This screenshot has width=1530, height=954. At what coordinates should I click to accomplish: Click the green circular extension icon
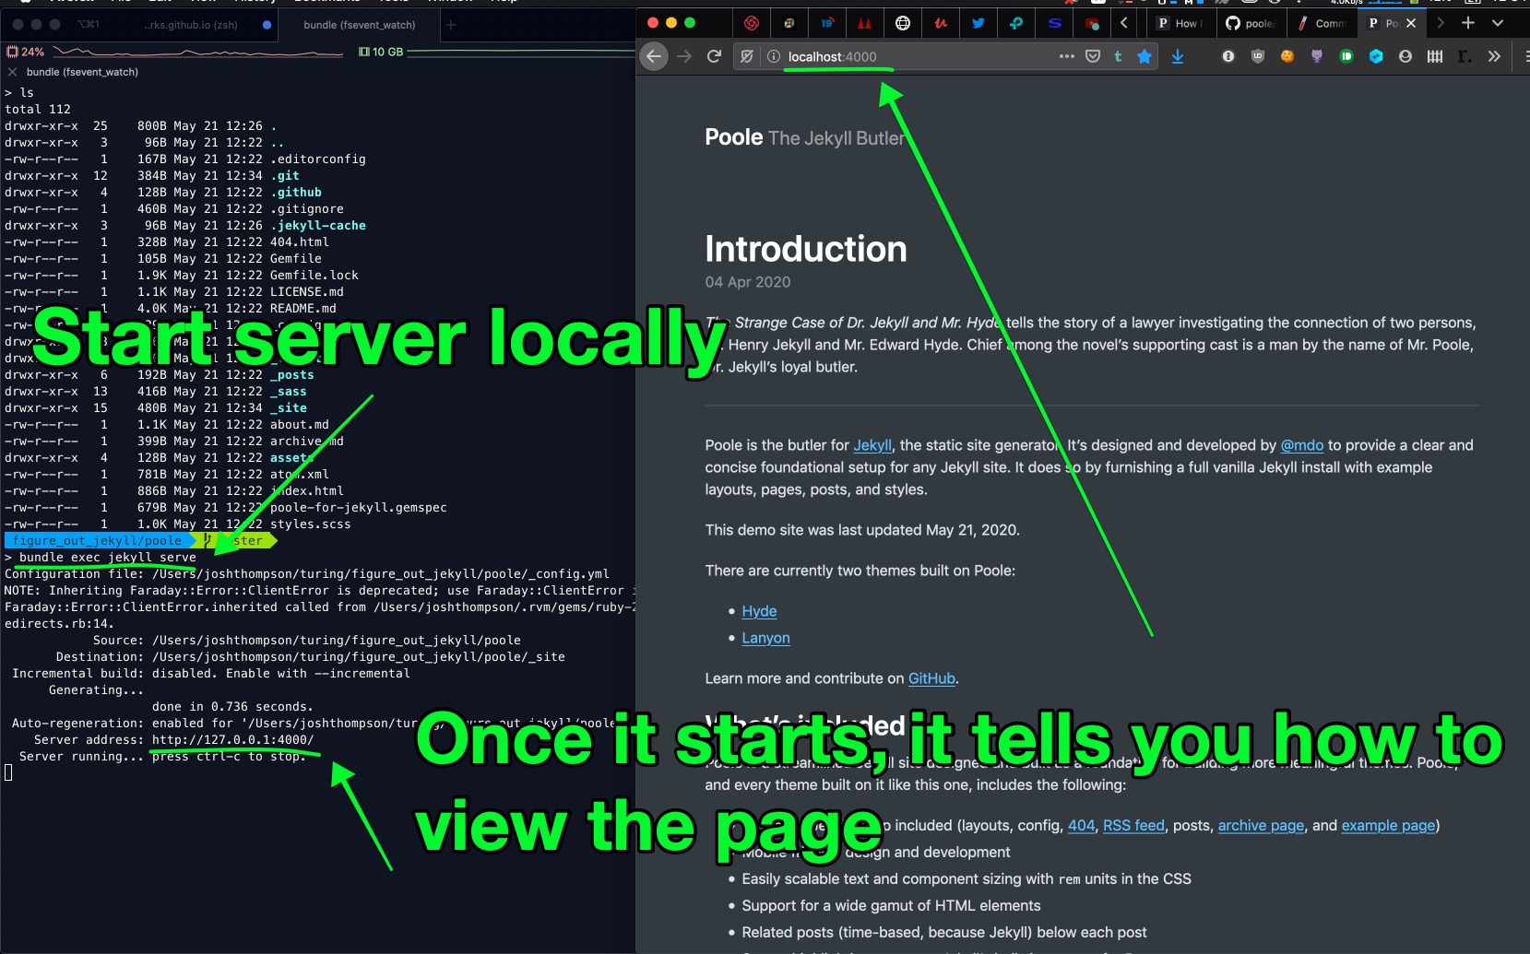[x=1346, y=56]
